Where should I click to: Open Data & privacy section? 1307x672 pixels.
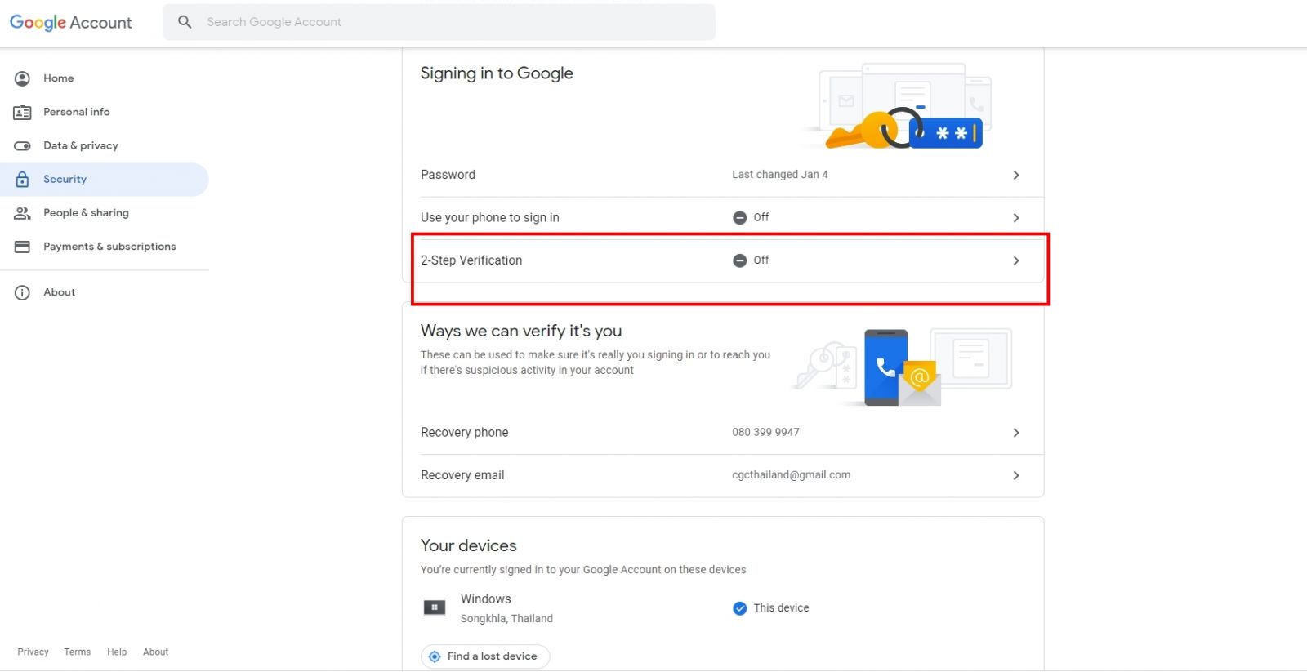point(105,145)
